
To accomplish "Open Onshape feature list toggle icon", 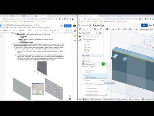I will click(80, 29).
